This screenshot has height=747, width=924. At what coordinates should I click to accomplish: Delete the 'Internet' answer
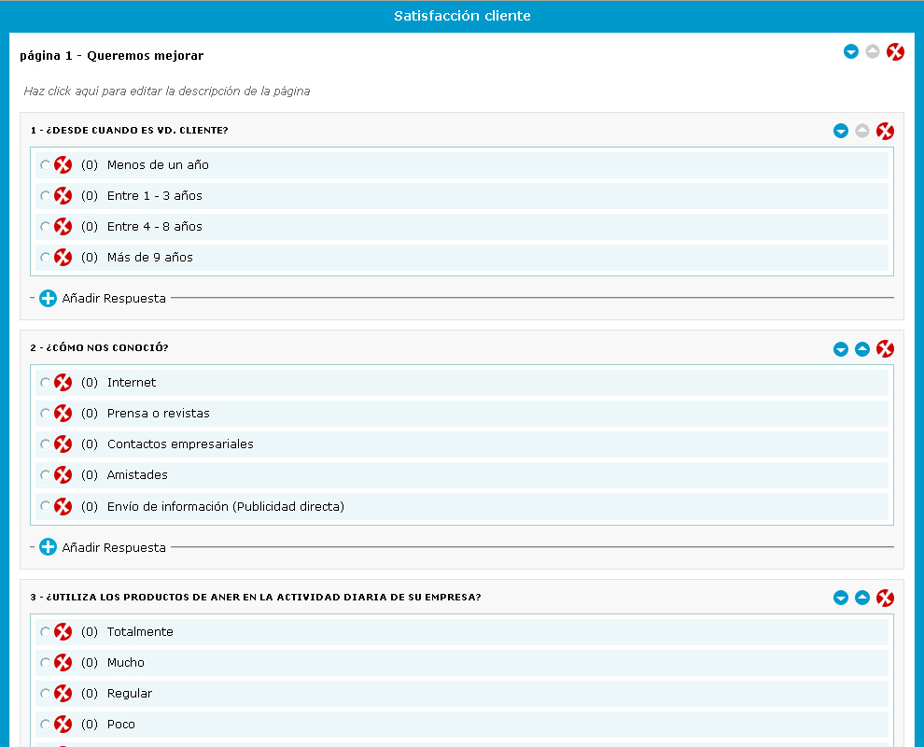point(63,383)
